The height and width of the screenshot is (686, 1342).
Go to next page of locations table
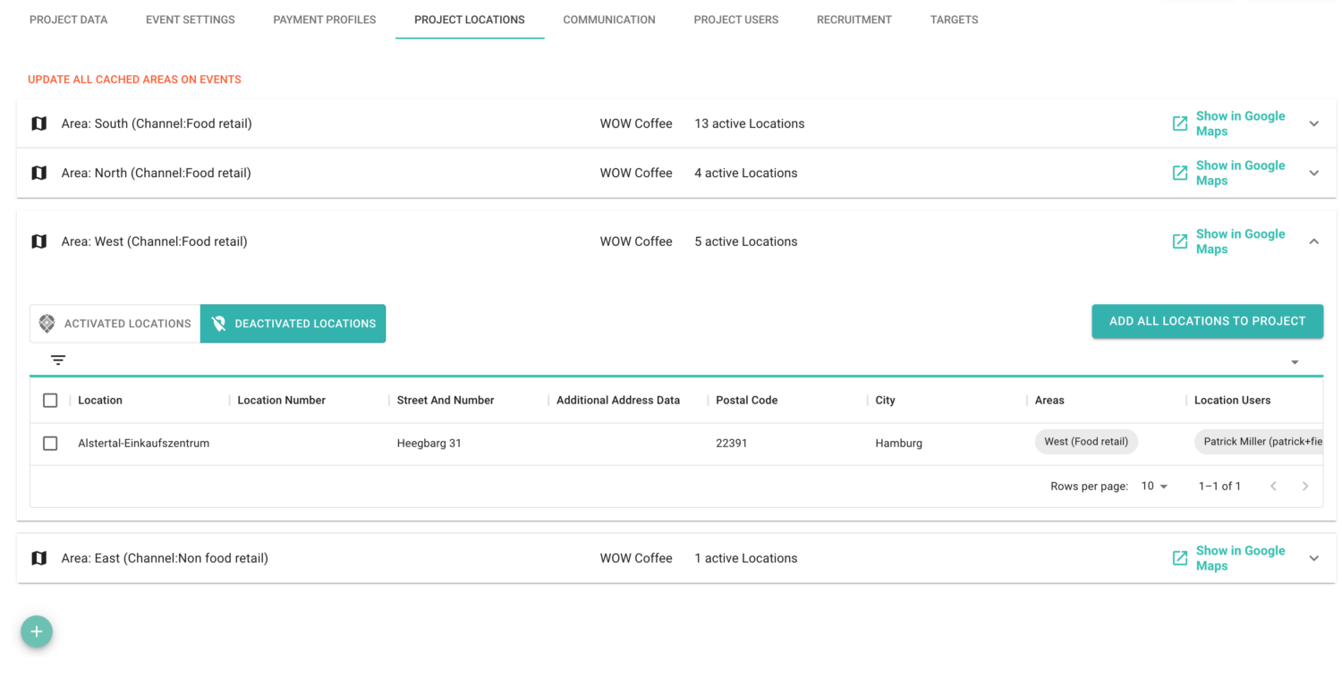pos(1304,487)
